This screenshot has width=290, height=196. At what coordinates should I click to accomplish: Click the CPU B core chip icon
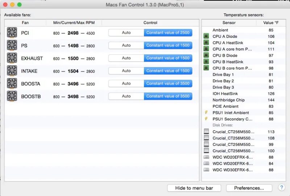coord(206,68)
